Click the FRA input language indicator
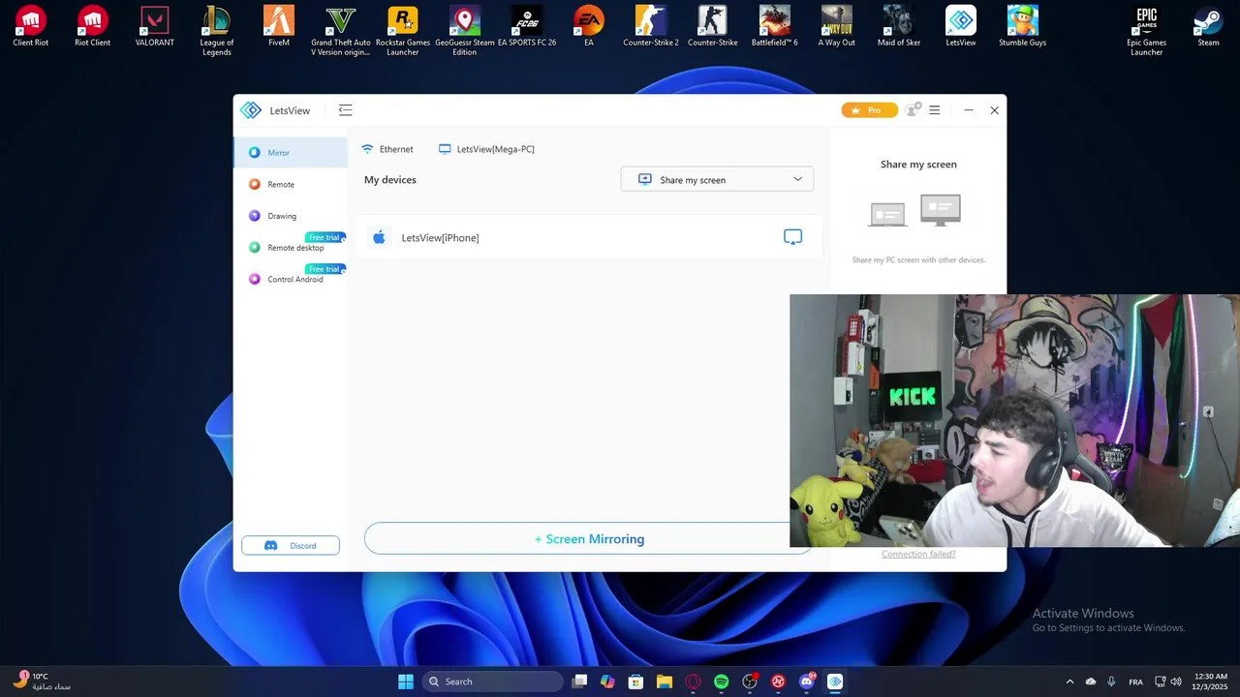The image size is (1240, 697). 1135,682
